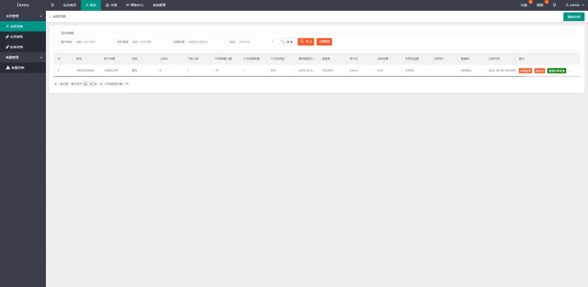Click the refresh icon in top bar
The height and width of the screenshot is (287, 588).
[x=554, y=5]
